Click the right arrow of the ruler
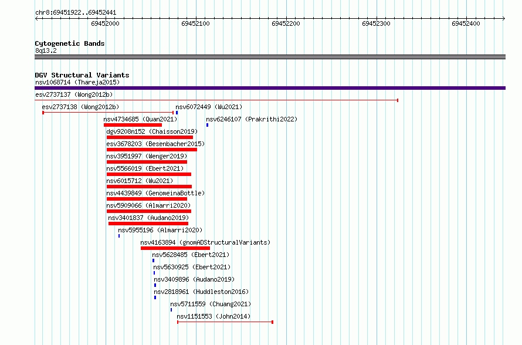Viewport: 522px width, 345px height. 504,19
